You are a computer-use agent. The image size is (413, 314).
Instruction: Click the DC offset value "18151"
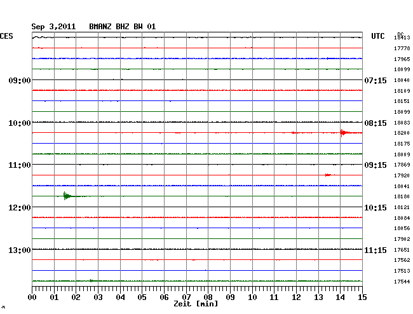click(x=402, y=101)
